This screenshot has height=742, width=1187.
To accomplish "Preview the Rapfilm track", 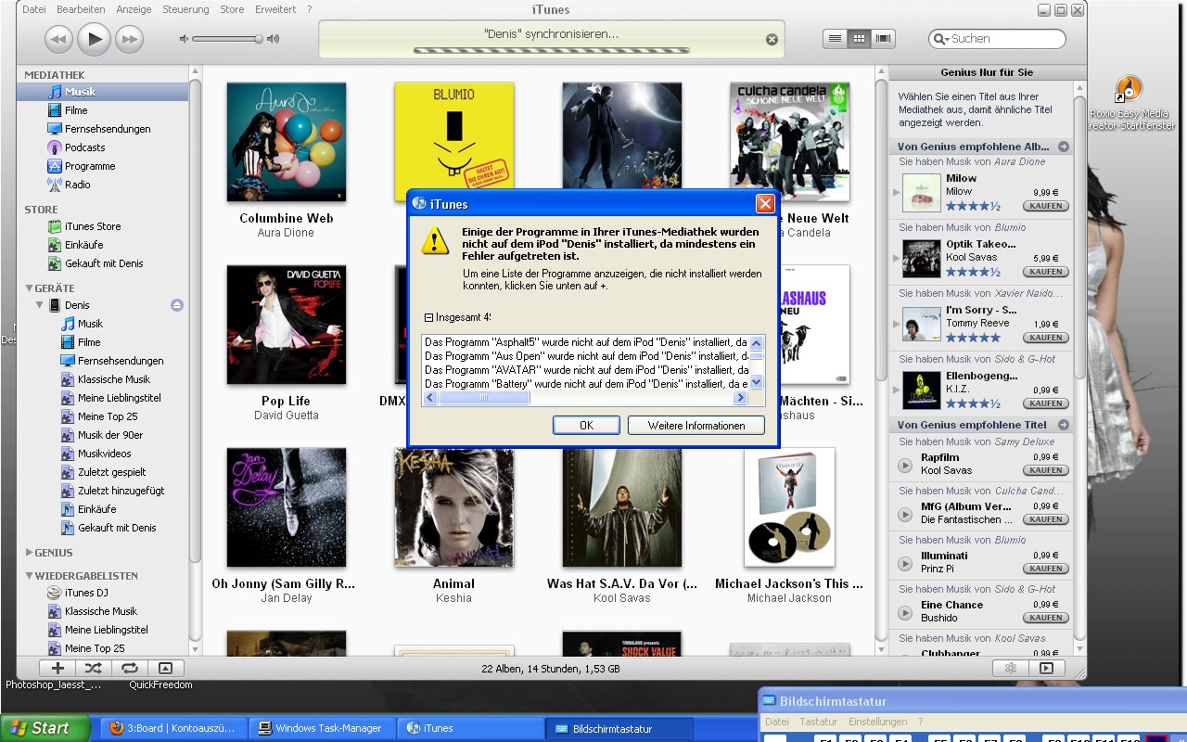I will click(905, 466).
